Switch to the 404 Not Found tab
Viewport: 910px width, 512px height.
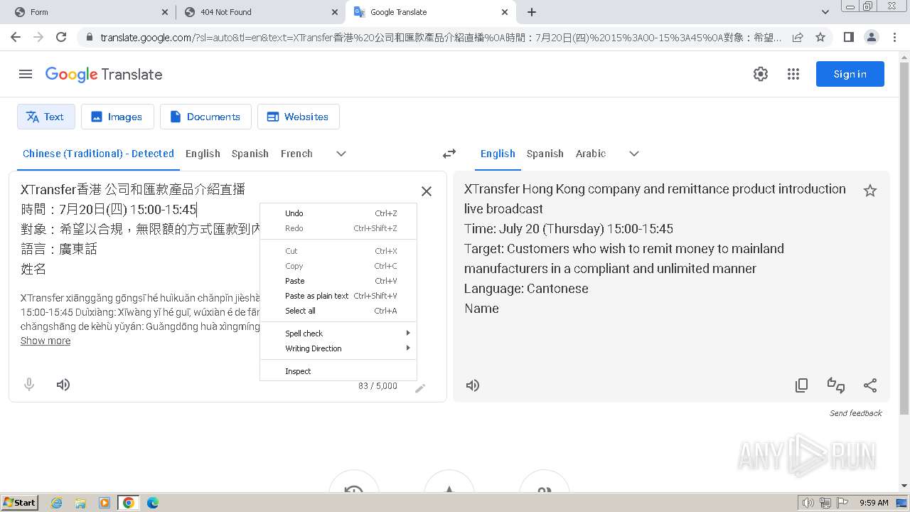(x=259, y=12)
